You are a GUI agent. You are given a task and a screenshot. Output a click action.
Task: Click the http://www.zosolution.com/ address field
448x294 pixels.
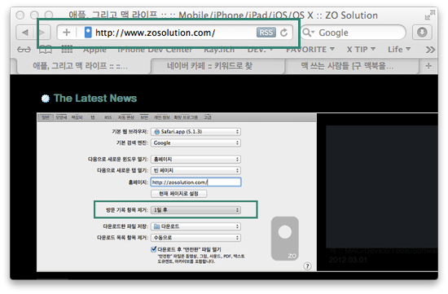click(175, 33)
